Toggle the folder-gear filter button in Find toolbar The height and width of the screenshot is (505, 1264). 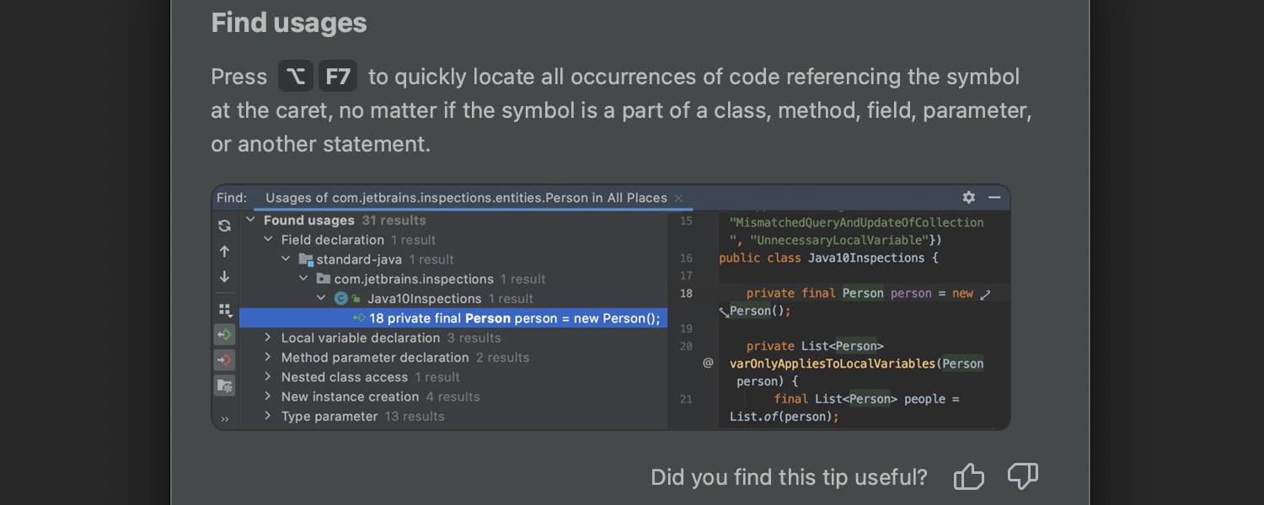coord(224,385)
